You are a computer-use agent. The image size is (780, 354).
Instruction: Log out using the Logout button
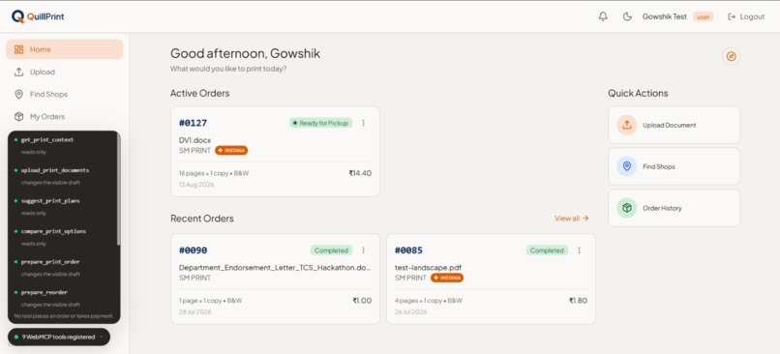pyautogui.click(x=746, y=16)
